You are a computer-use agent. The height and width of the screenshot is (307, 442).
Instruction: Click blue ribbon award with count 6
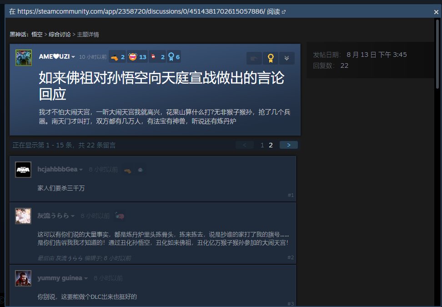[174, 57]
